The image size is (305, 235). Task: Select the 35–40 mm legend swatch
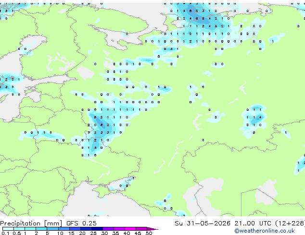click(119, 229)
